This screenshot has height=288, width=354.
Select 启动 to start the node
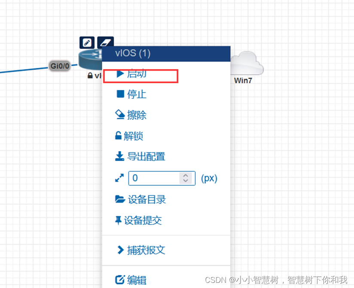click(x=131, y=73)
